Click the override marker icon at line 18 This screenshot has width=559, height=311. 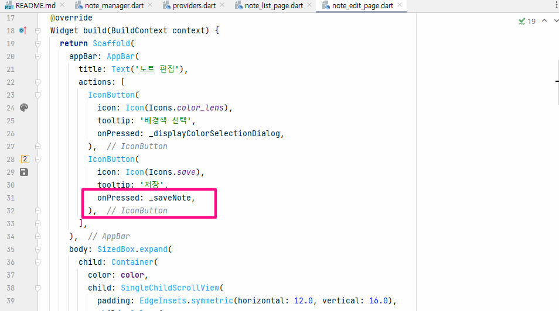(x=23, y=30)
